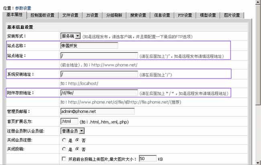Open the 文件设置 tab
This screenshot has height=165, width=261.
pos(70,15)
